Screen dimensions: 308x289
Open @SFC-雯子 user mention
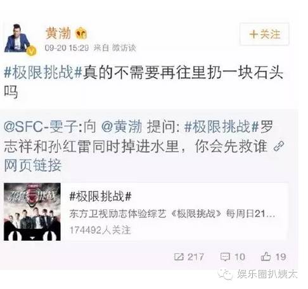[x=41, y=127]
